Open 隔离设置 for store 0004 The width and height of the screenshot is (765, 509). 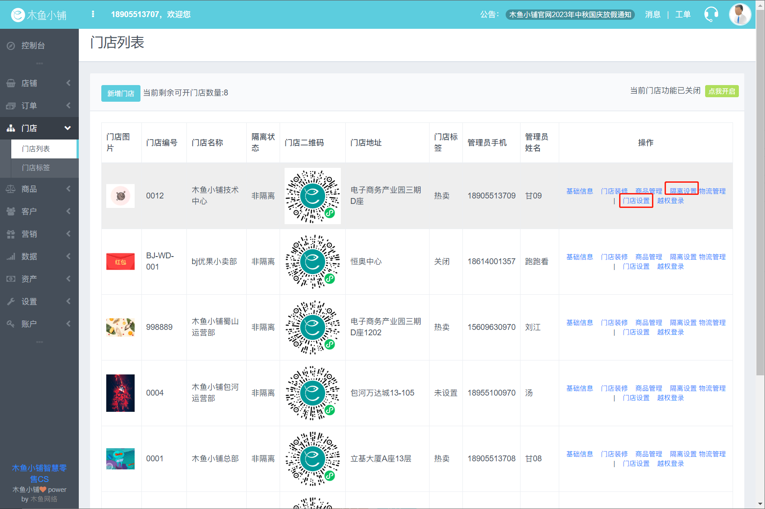click(x=683, y=388)
